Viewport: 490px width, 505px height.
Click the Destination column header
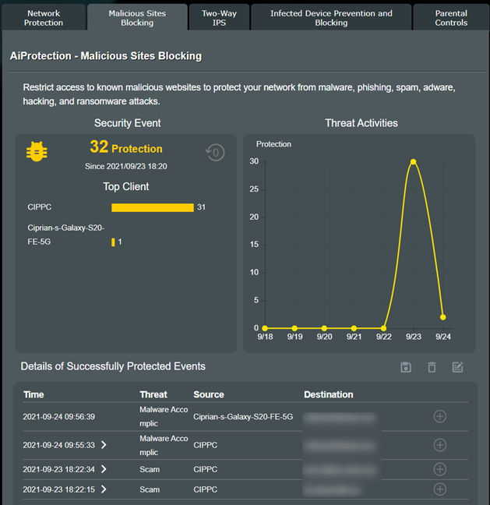point(329,394)
